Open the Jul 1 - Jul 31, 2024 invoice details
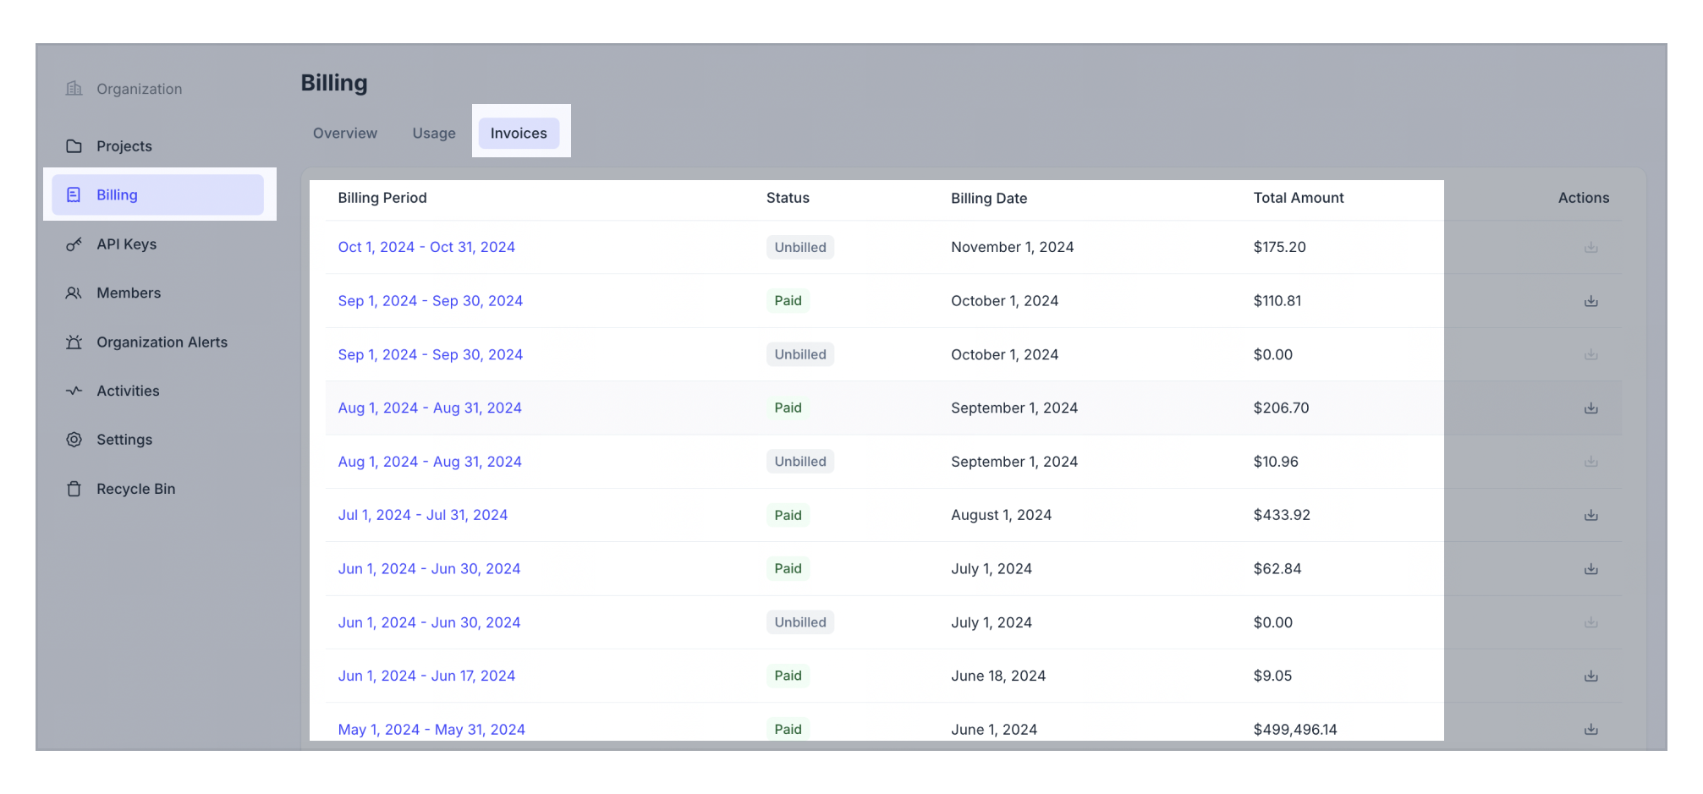This screenshot has width=1703, height=794. 423,514
